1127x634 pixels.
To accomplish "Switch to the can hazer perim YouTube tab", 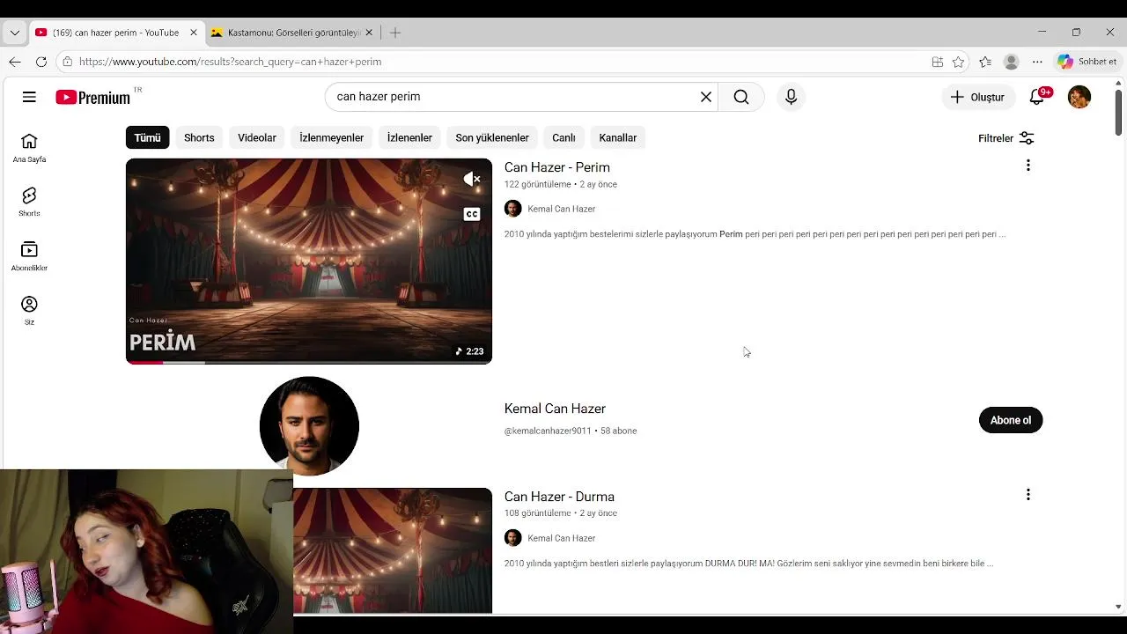I will pos(116,33).
